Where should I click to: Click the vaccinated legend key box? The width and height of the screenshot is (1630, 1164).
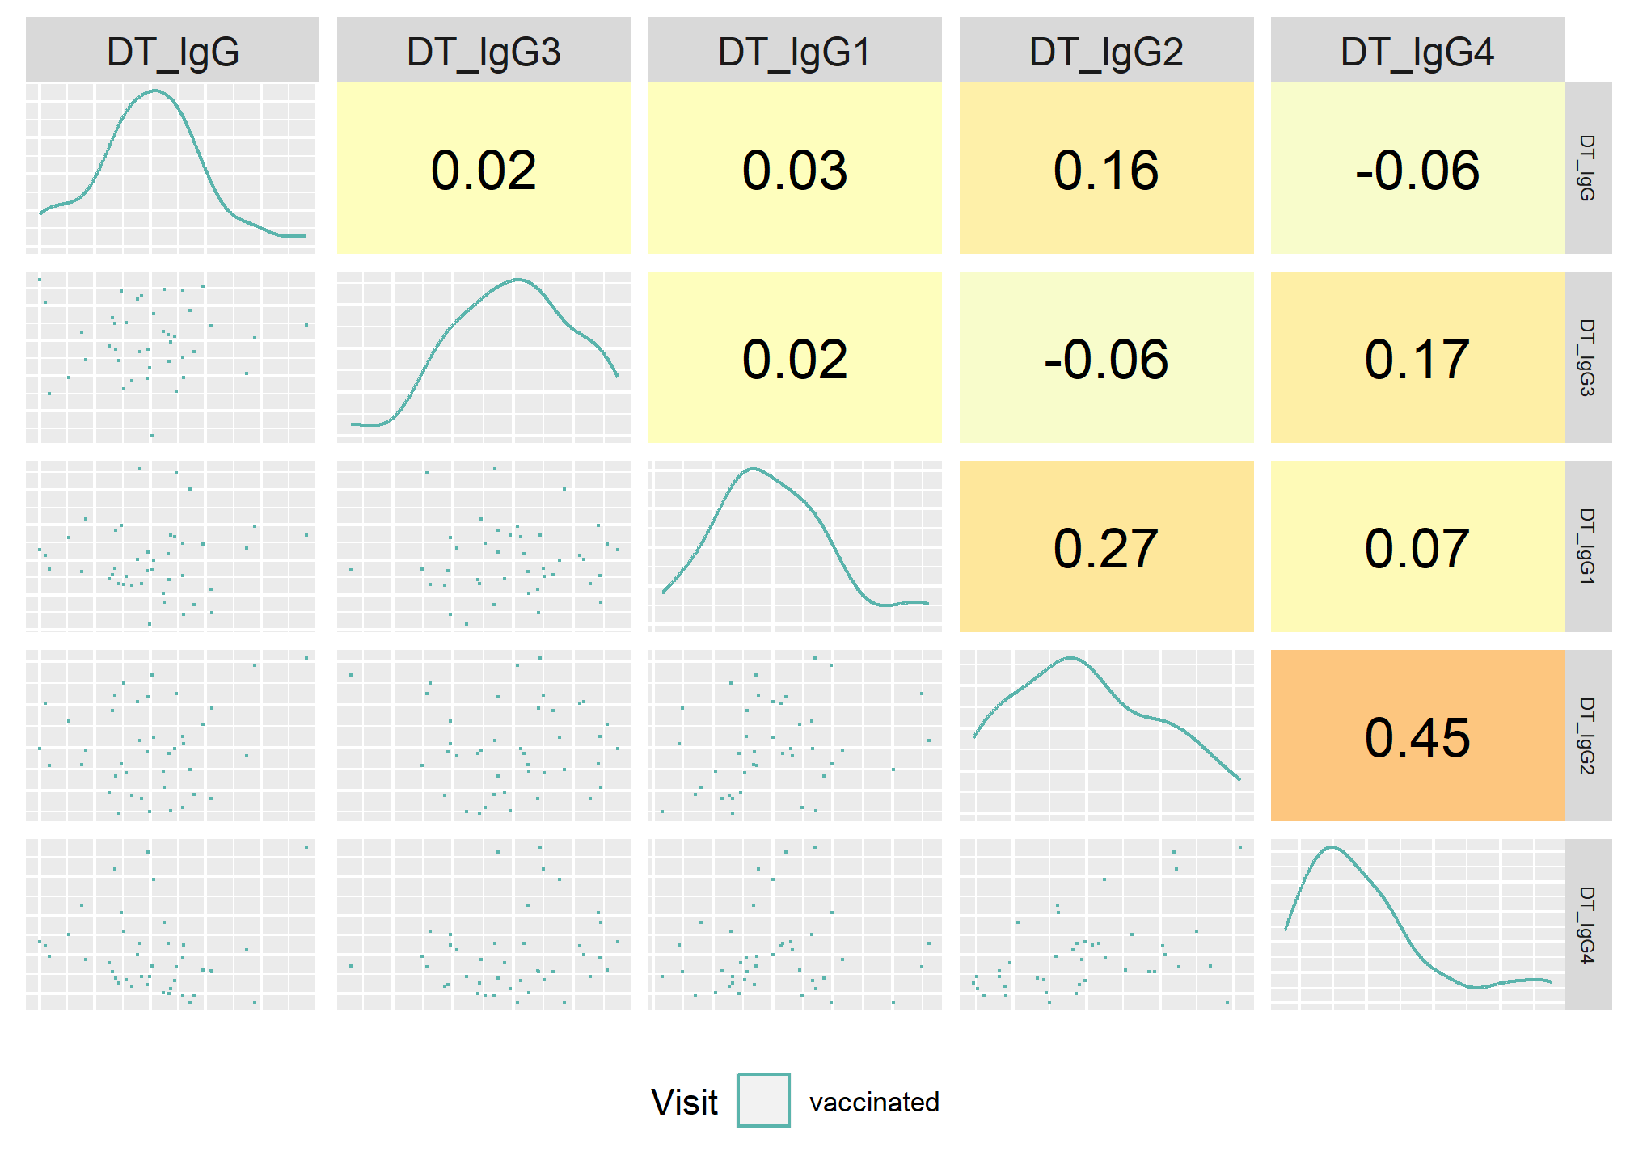[x=763, y=1100]
